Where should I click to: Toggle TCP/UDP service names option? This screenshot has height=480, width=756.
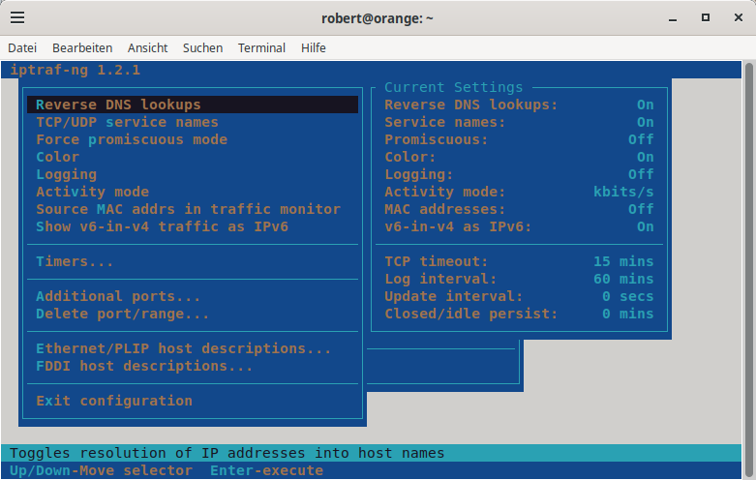(127, 122)
